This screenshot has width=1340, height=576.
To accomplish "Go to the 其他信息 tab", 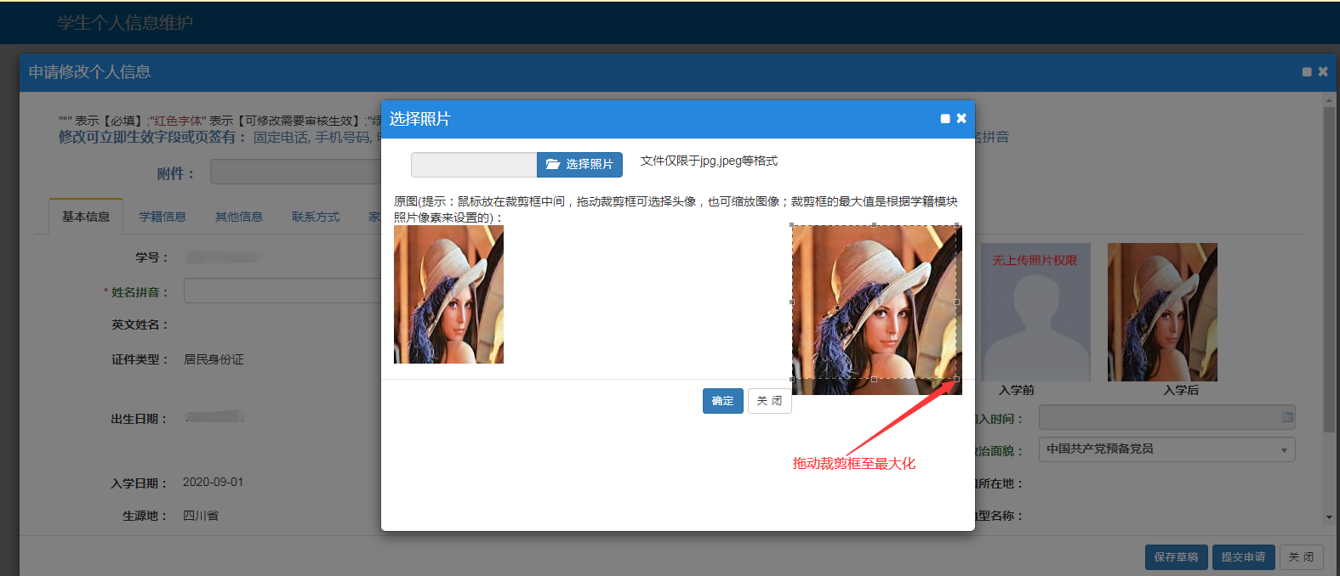I will pos(239,217).
